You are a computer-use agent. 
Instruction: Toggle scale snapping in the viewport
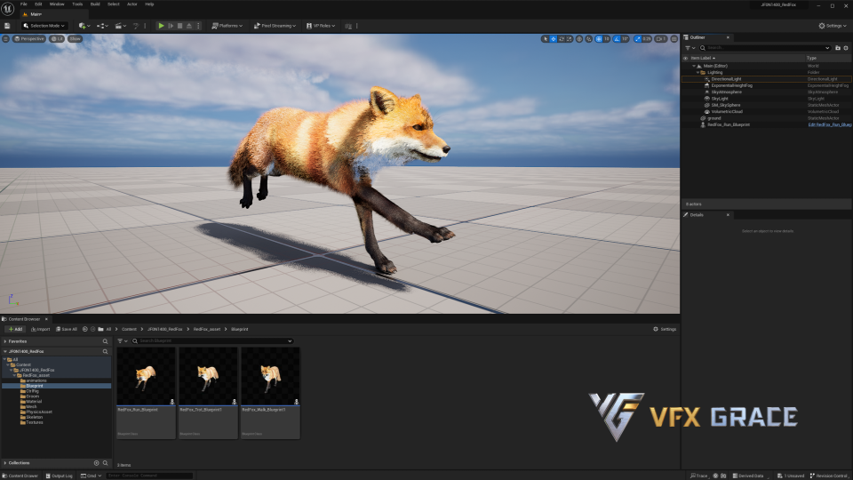coord(637,38)
